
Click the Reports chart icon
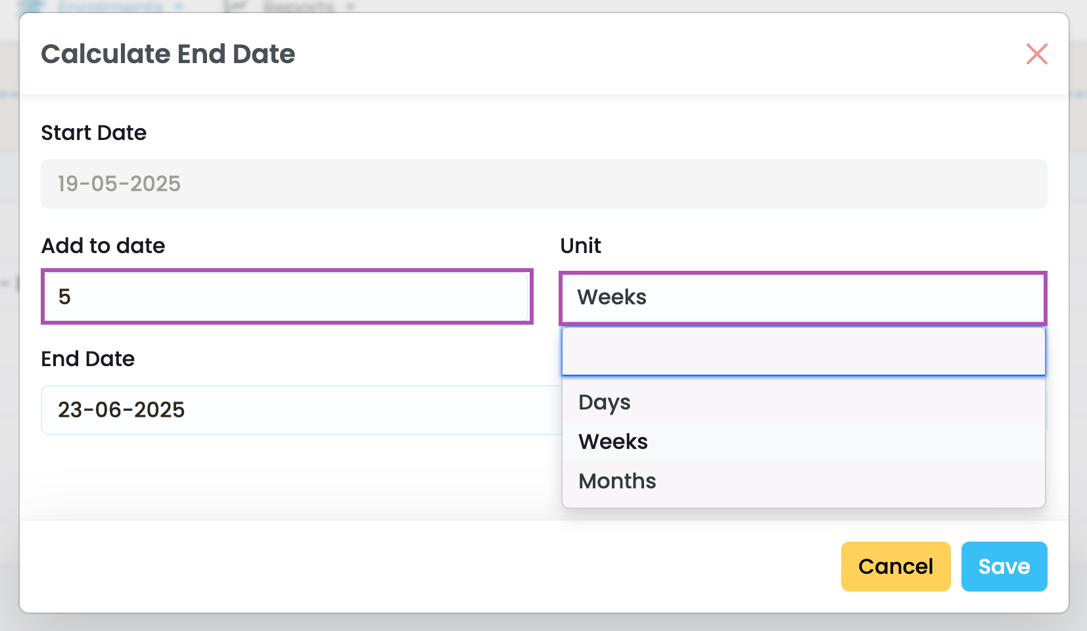pos(235,6)
